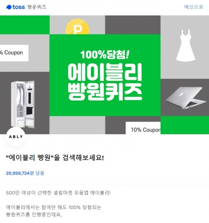The image size is (209, 223).
Task: Click the dark gray block at banner top
Action: [x=133, y=25]
